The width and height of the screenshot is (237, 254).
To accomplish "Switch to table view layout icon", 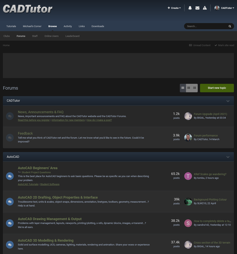I will [x=183, y=88].
